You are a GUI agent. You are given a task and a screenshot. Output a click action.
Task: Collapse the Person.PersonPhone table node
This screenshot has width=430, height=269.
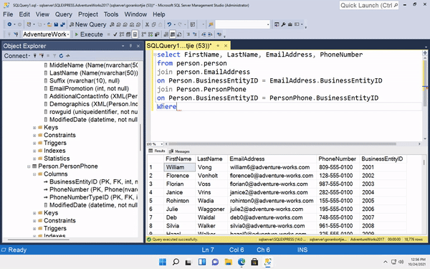[x=29, y=166]
